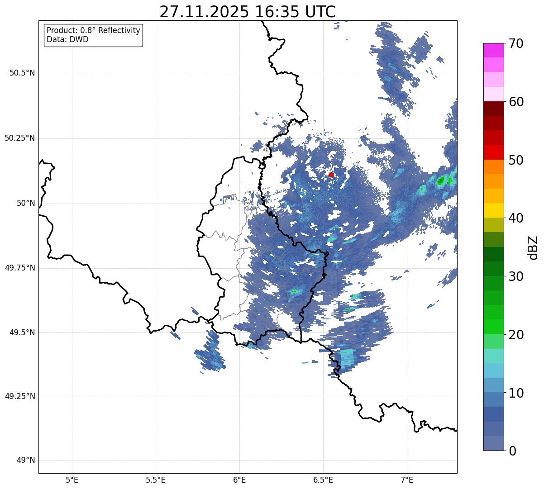Click the 7°E longitude label

(x=407, y=480)
